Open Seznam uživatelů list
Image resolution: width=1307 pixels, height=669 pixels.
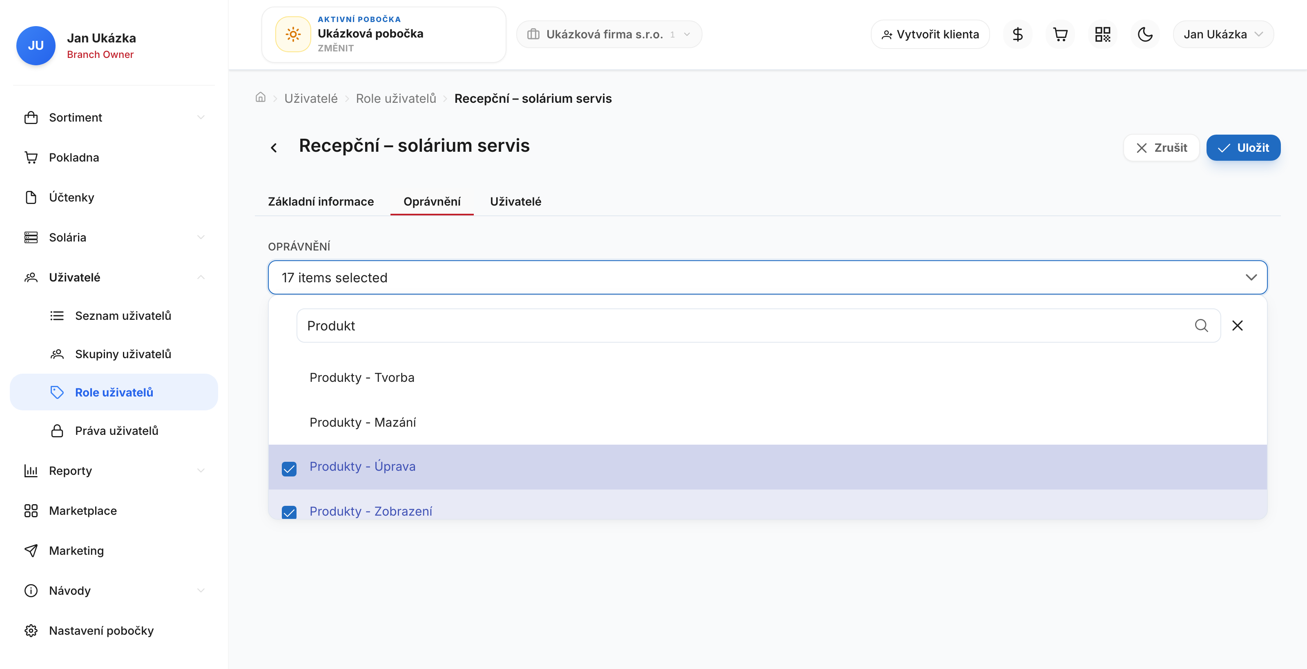(x=114, y=316)
